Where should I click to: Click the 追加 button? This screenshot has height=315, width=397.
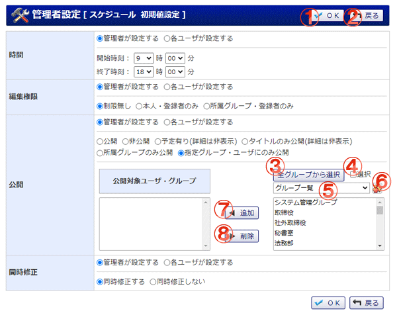click(242, 212)
